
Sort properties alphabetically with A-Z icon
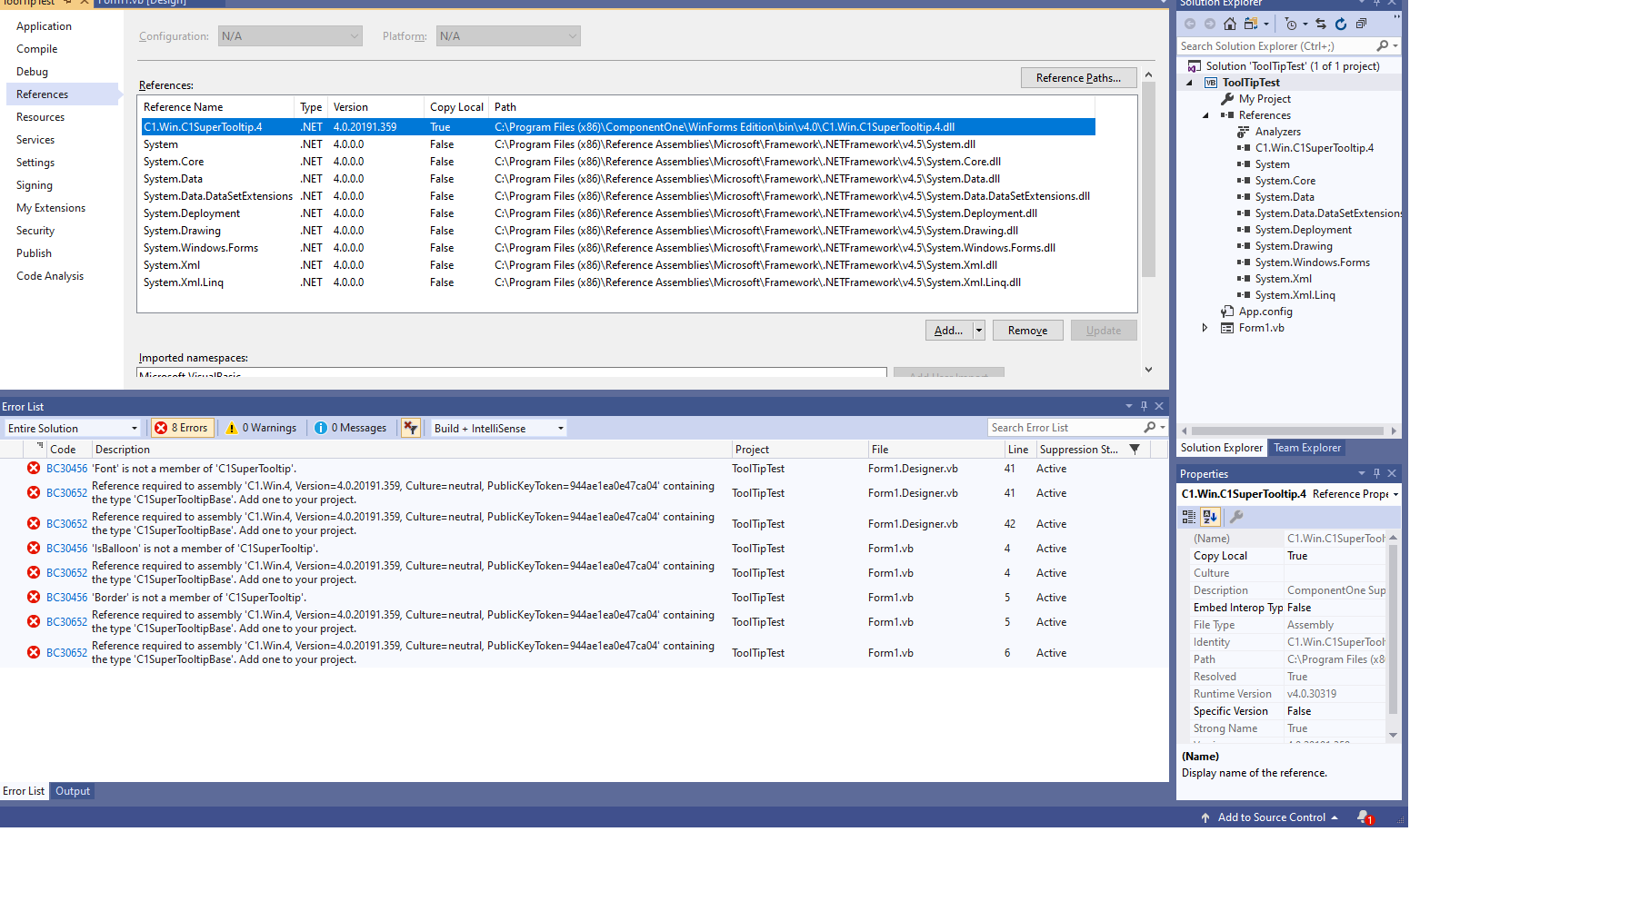[x=1210, y=517]
